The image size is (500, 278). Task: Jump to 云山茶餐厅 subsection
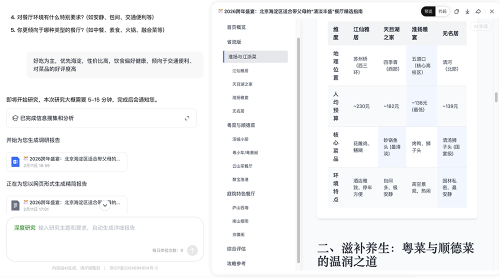(x=242, y=166)
